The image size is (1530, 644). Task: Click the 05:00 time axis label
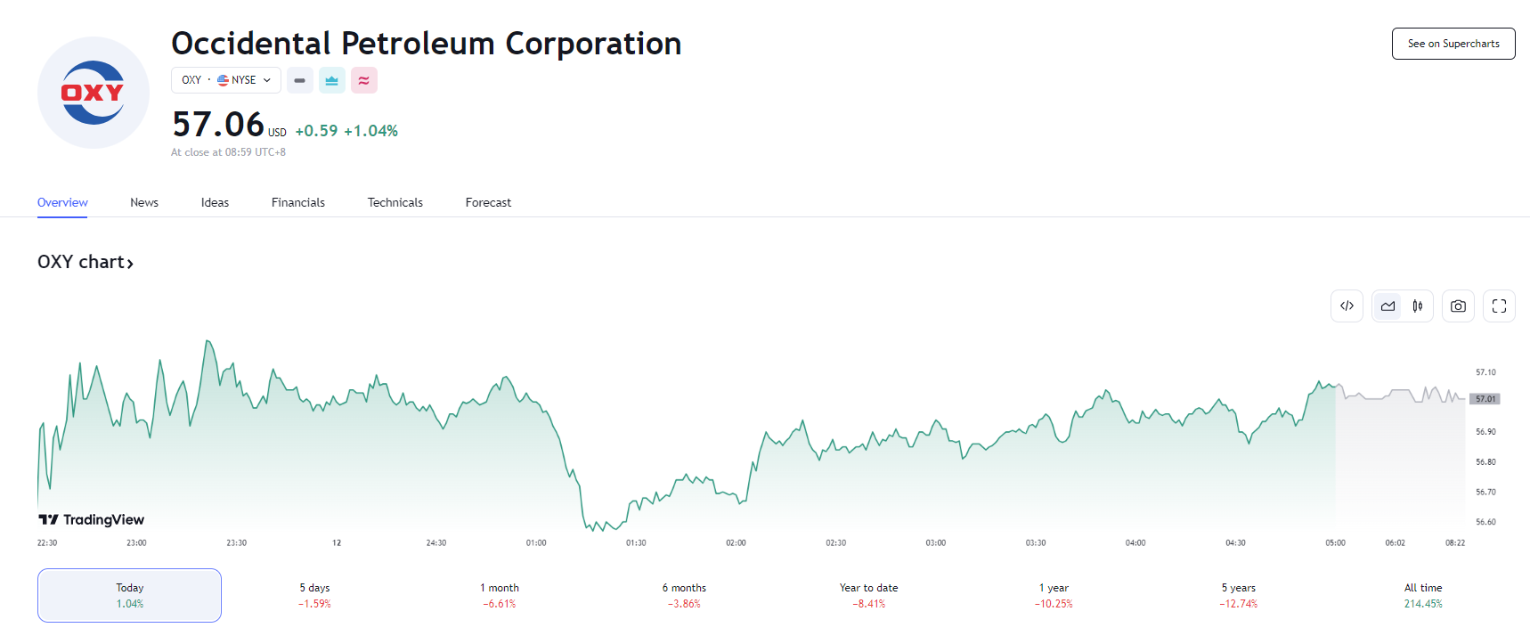point(1335,542)
